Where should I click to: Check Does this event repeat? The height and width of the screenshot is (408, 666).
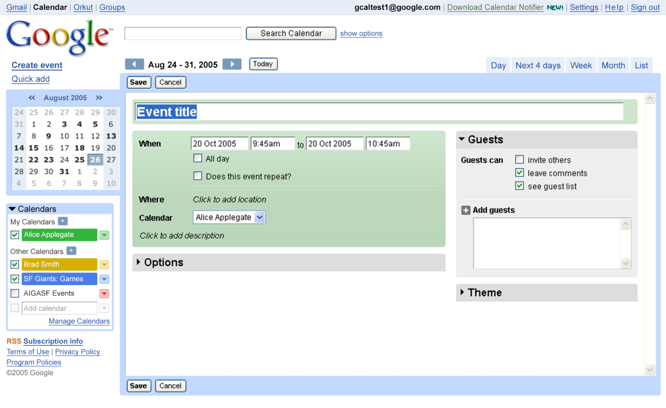pyautogui.click(x=198, y=176)
